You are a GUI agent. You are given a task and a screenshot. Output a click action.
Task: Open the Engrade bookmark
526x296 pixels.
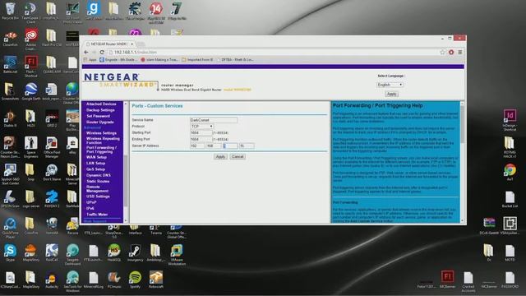[x=118, y=60]
